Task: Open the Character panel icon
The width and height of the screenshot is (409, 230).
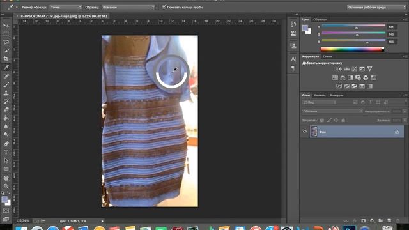Action: click(x=293, y=59)
